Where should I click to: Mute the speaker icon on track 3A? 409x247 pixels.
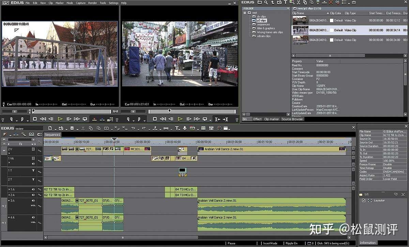pos(33,201)
